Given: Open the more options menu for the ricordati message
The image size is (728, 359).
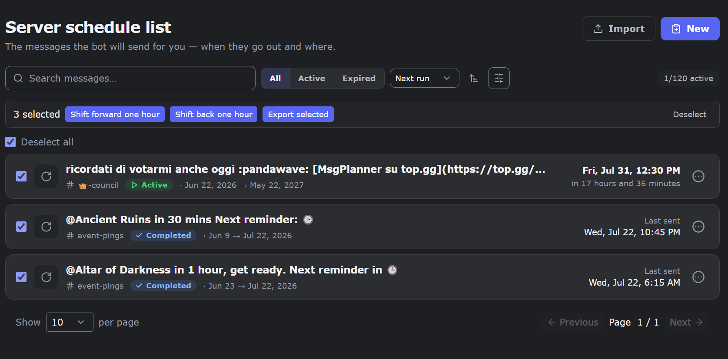Looking at the screenshot, I should pyautogui.click(x=698, y=176).
